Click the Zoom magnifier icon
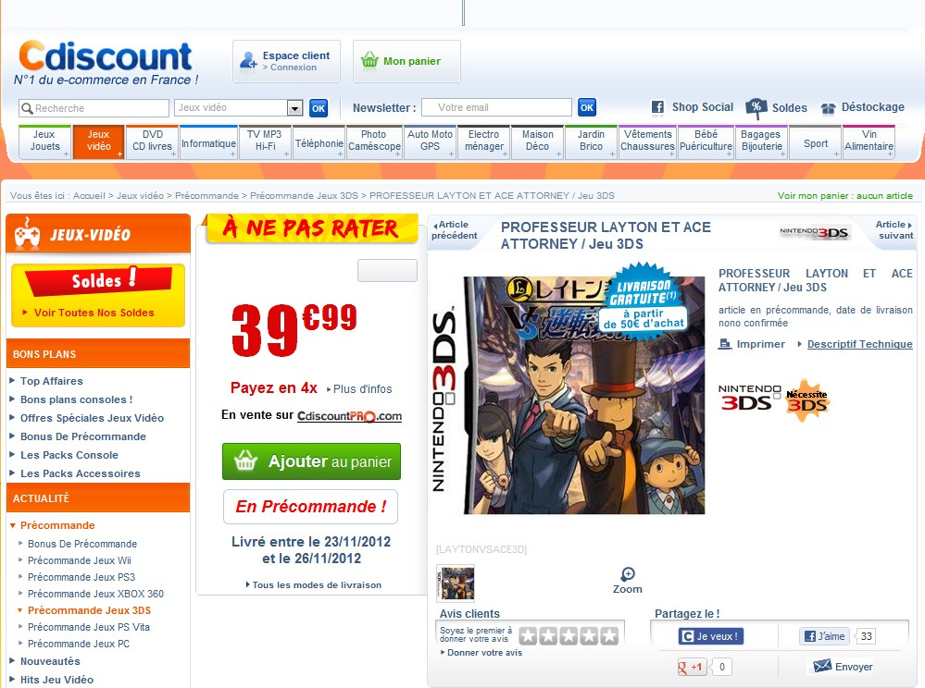Screen dimensions: 925x688 tap(628, 573)
